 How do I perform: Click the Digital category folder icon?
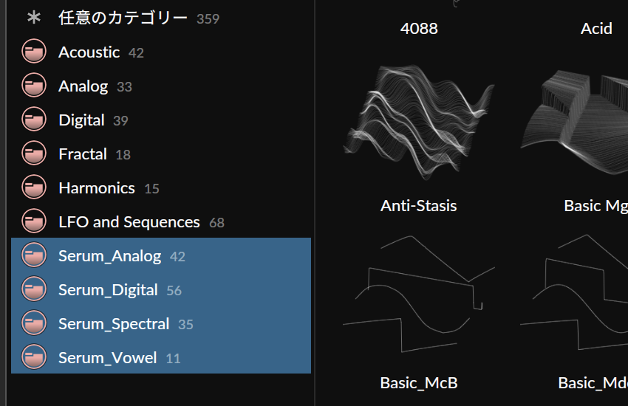pos(34,119)
